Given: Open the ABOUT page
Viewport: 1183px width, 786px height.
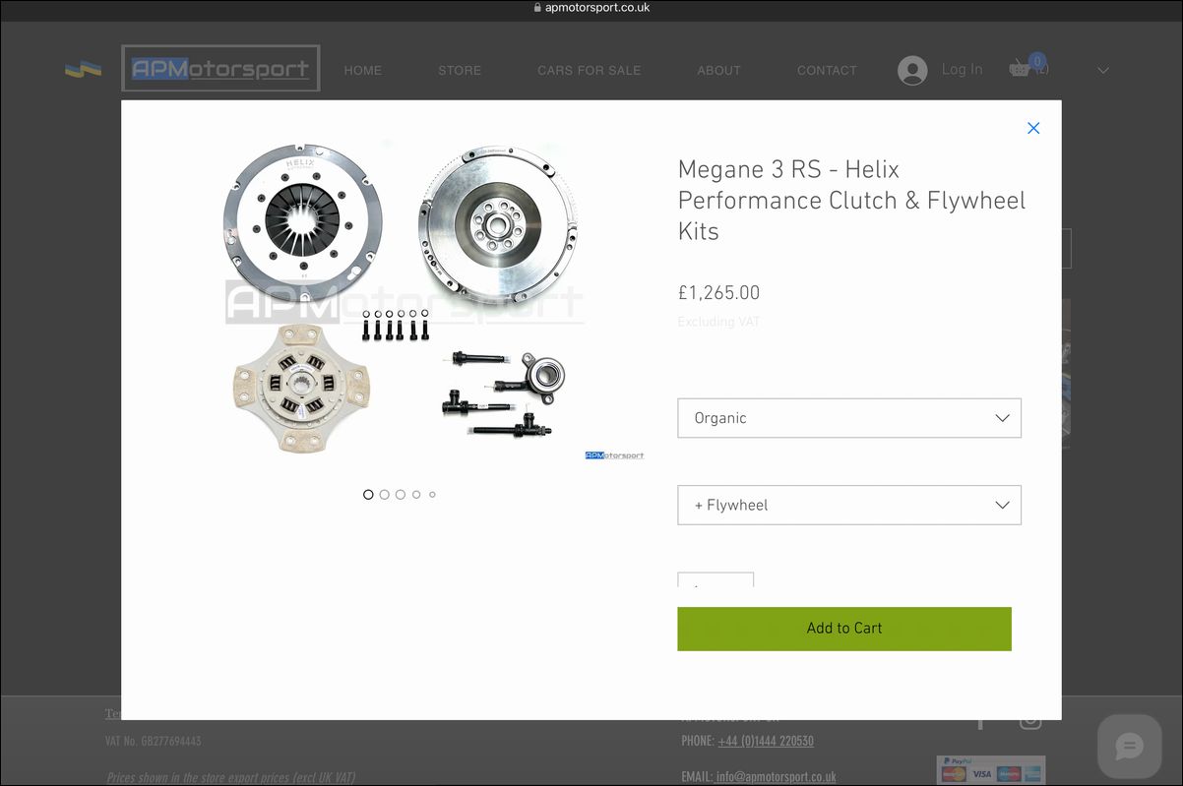Looking at the screenshot, I should pyautogui.click(x=718, y=71).
